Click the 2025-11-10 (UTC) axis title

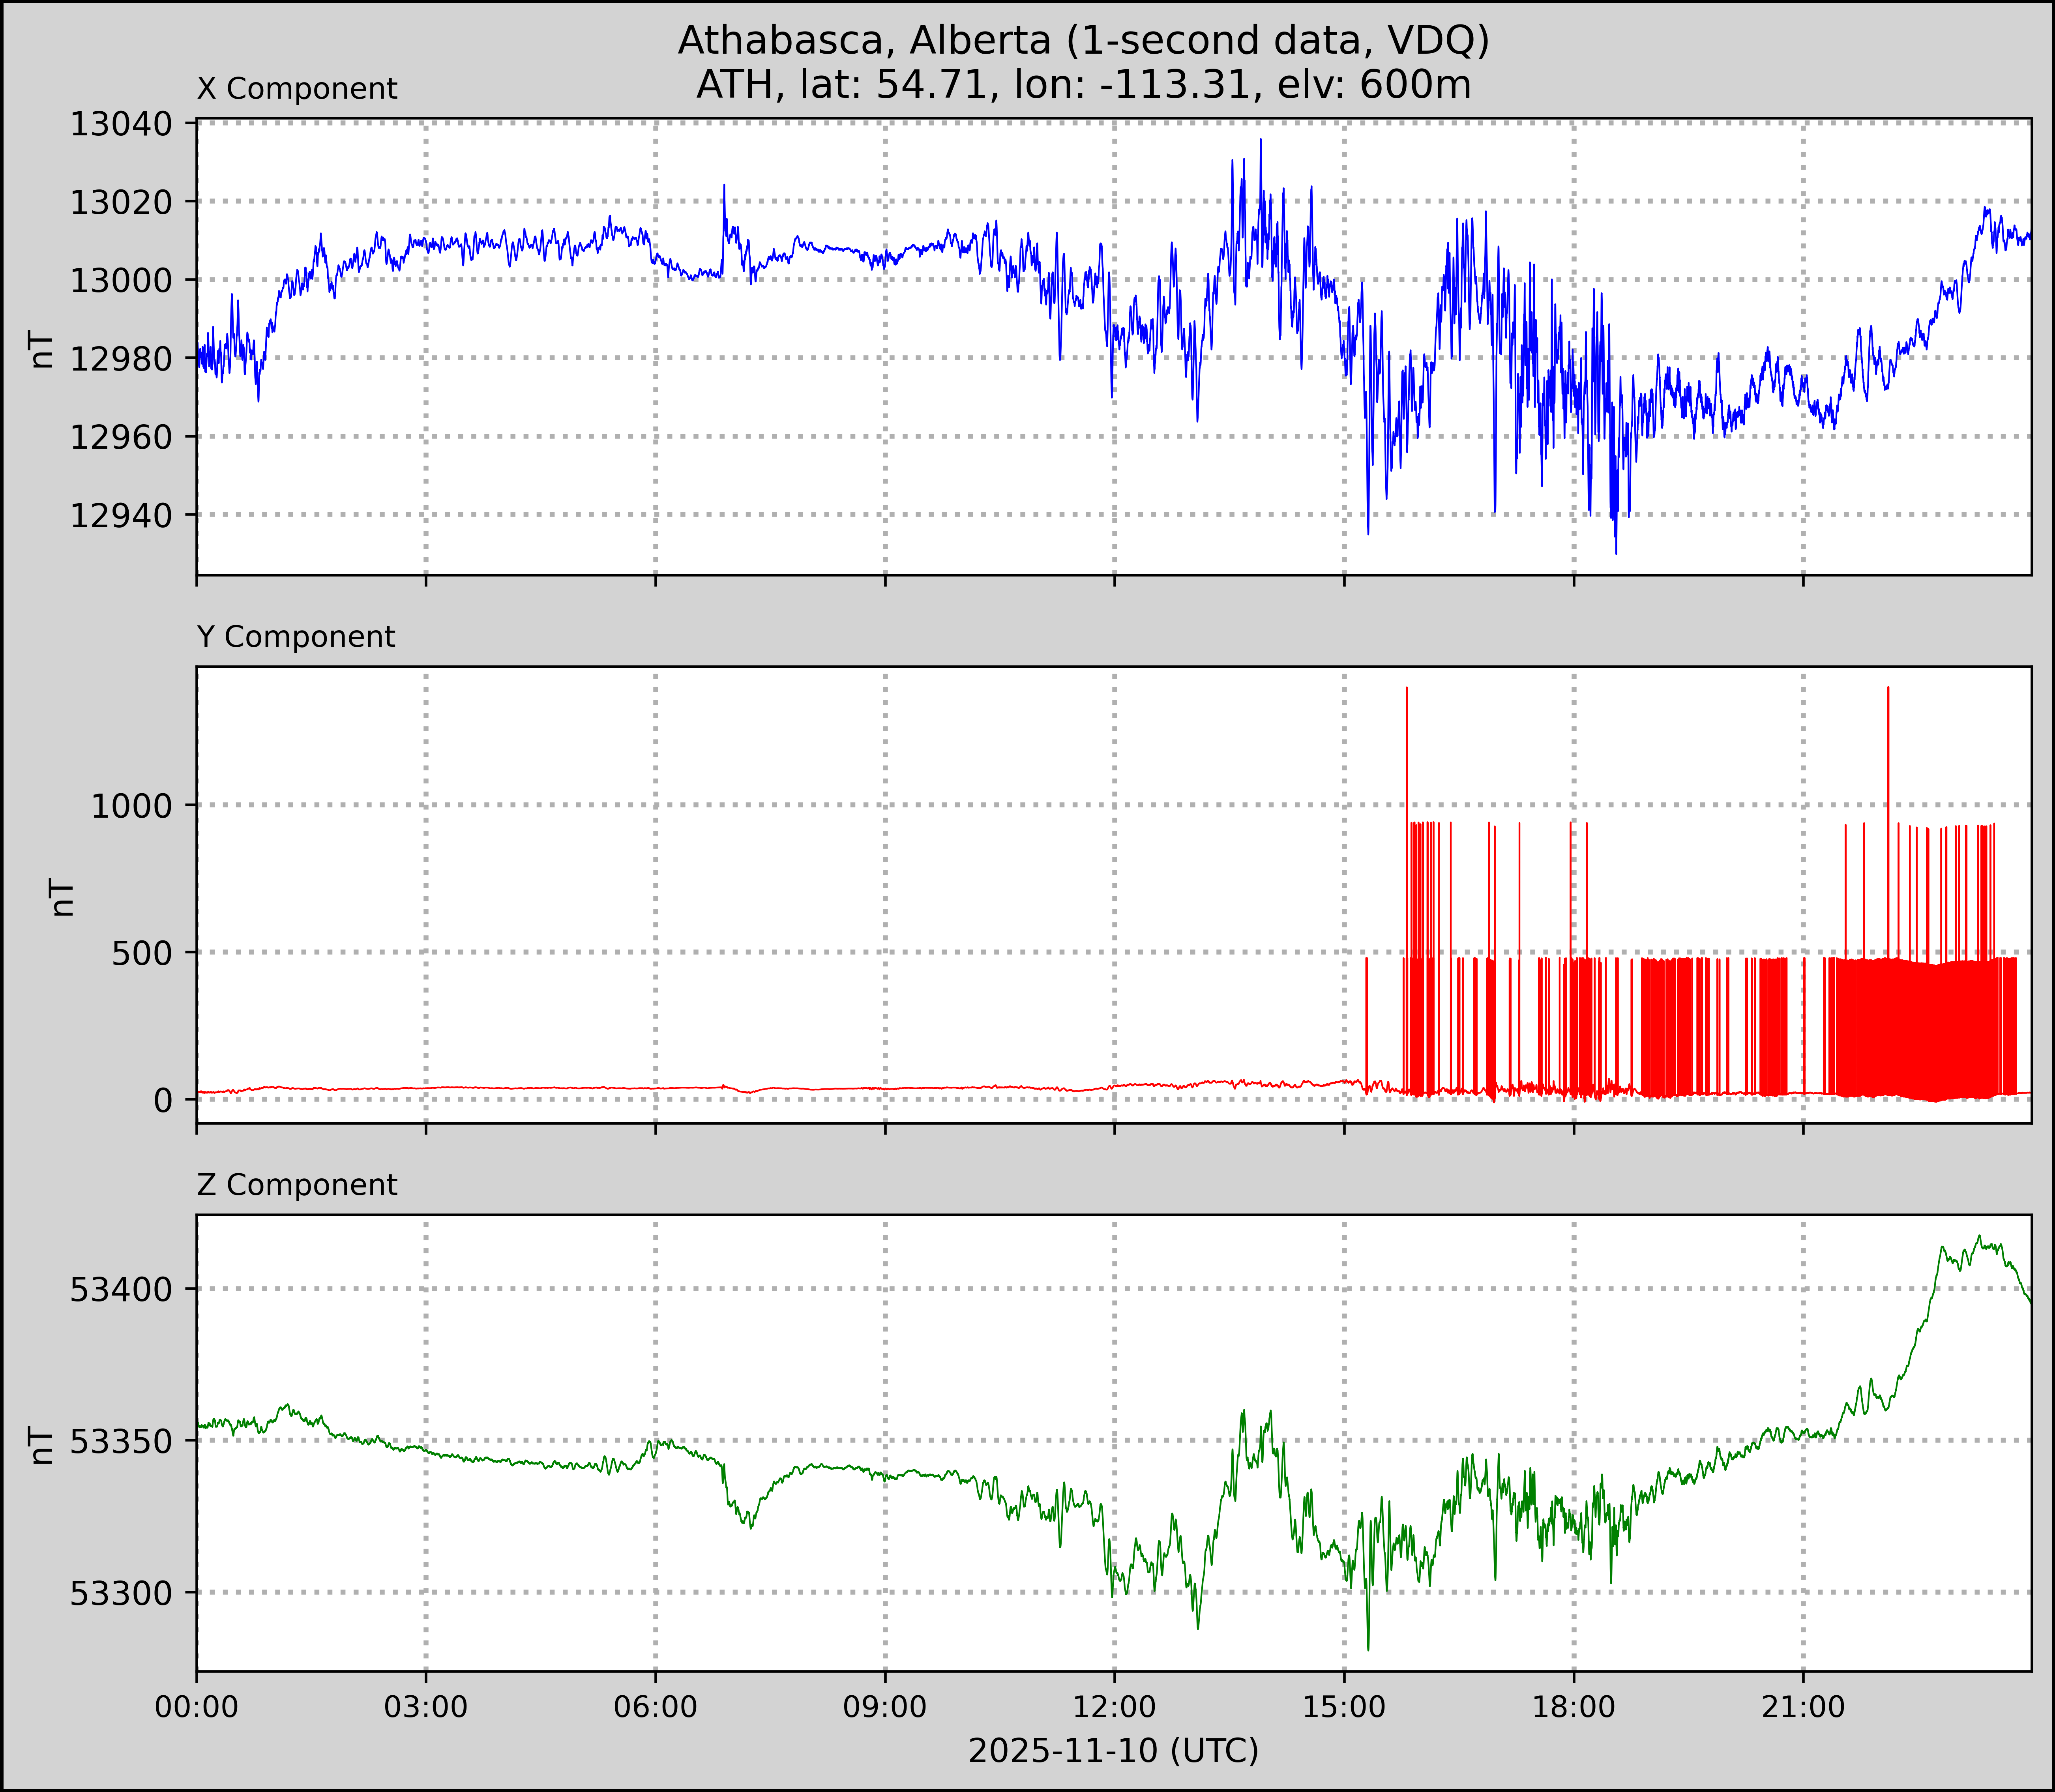[x=1113, y=1751]
